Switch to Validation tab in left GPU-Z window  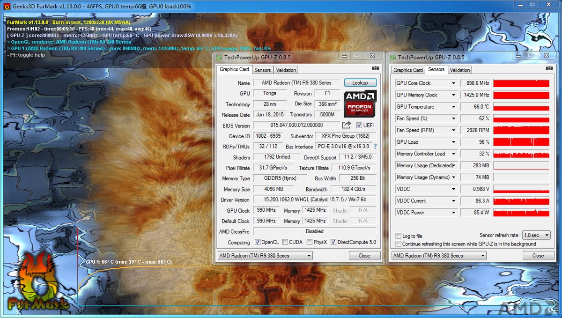286,70
